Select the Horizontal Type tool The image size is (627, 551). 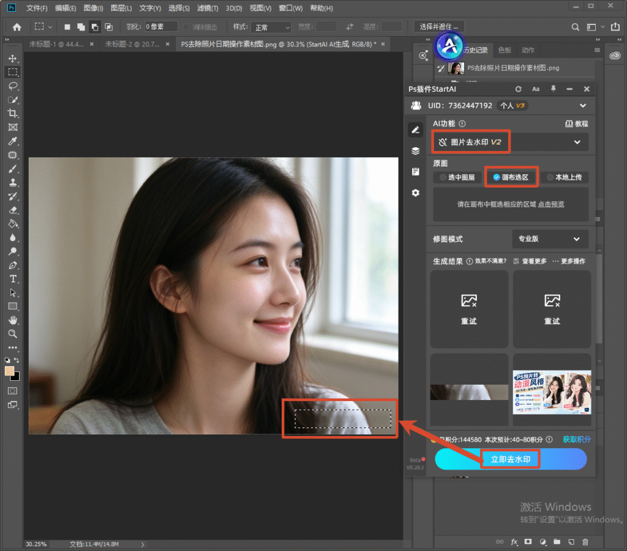pyautogui.click(x=13, y=279)
